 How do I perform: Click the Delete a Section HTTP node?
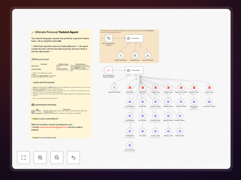click(180, 116)
